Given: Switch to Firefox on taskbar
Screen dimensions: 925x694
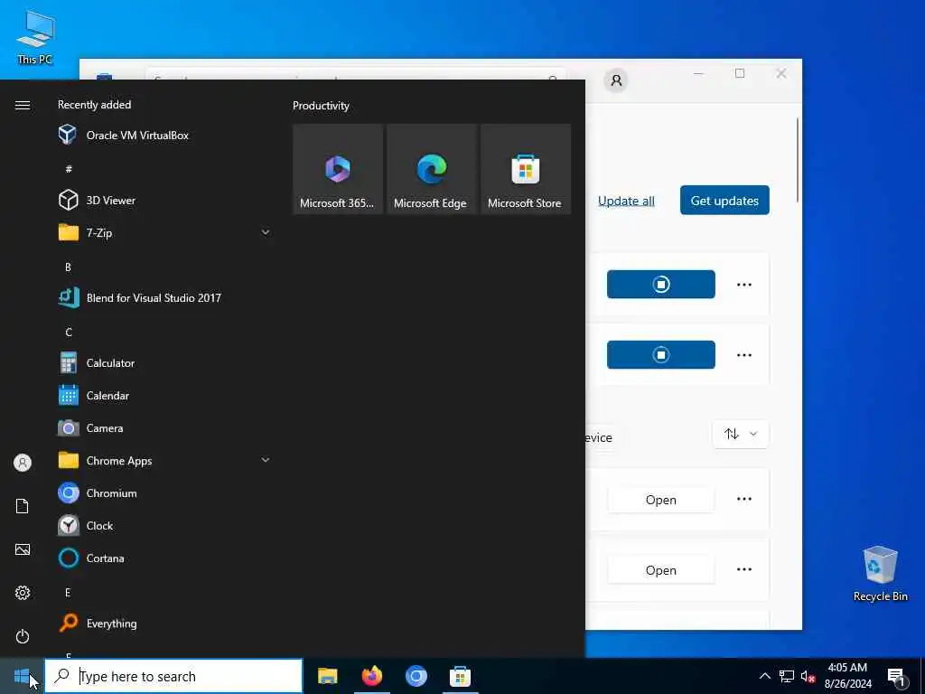Looking at the screenshot, I should pos(371,676).
